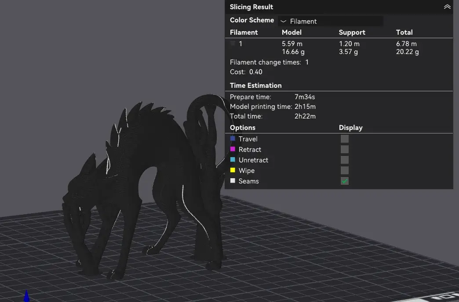Click the 'Travel' option label
The height and width of the screenshot is (302, 459).
[x=248, y=139]
